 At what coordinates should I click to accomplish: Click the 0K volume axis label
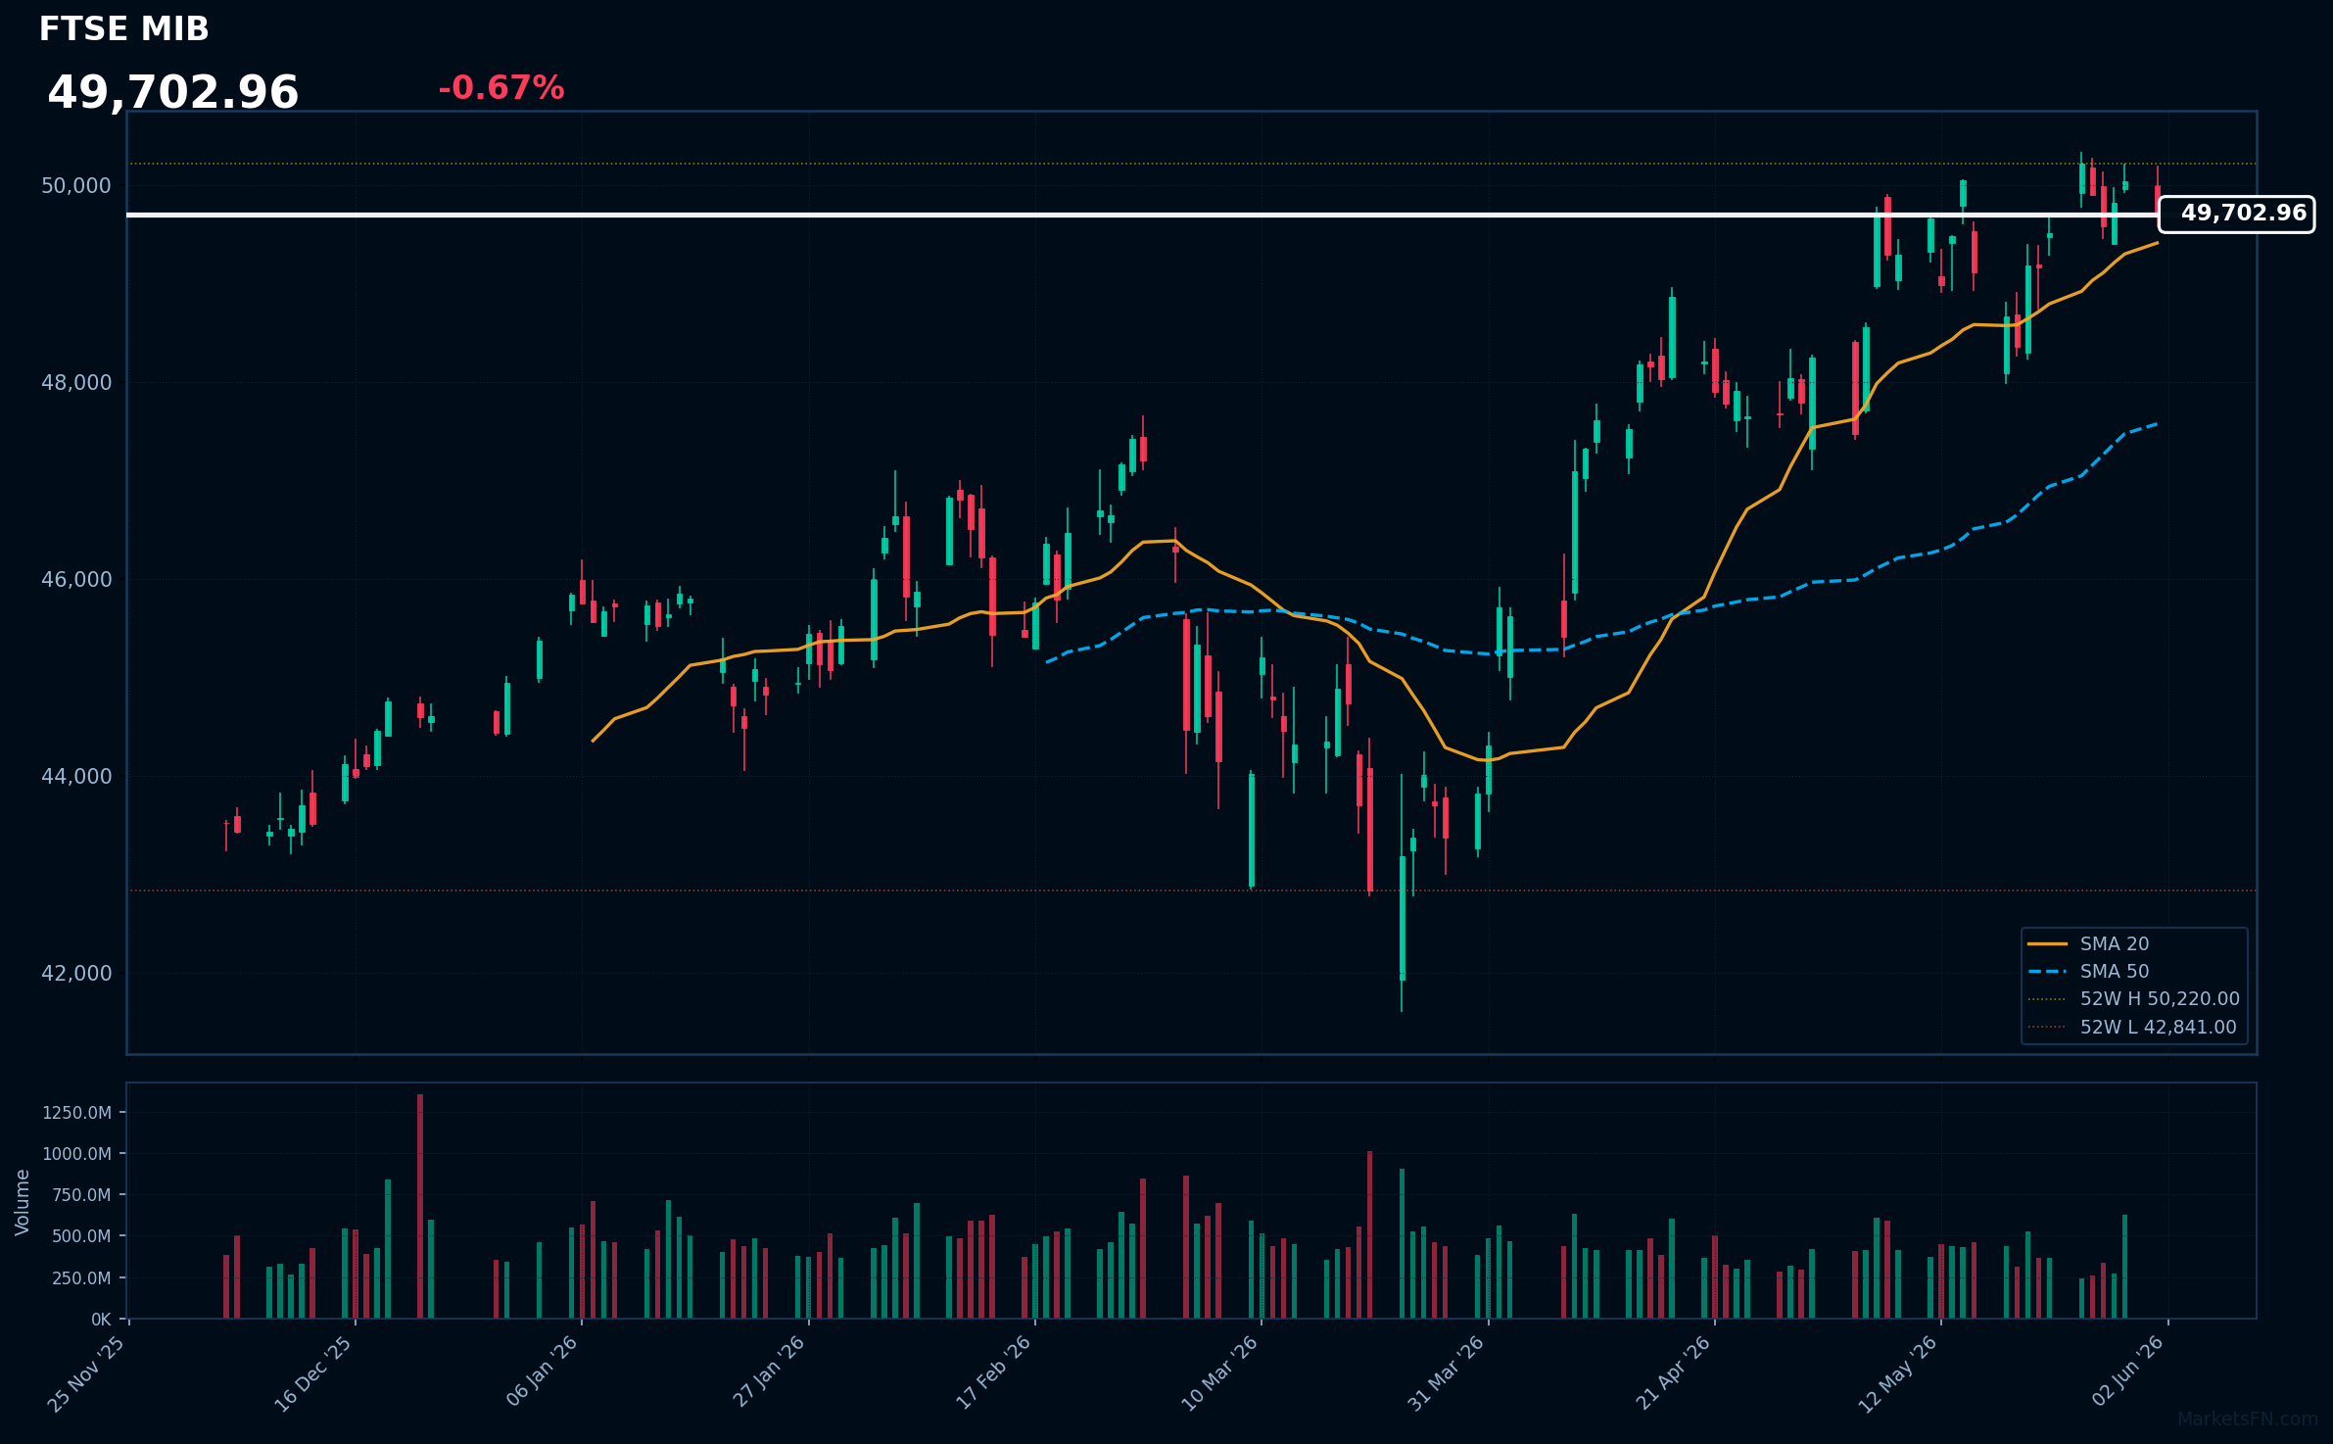click(101, 1320)
